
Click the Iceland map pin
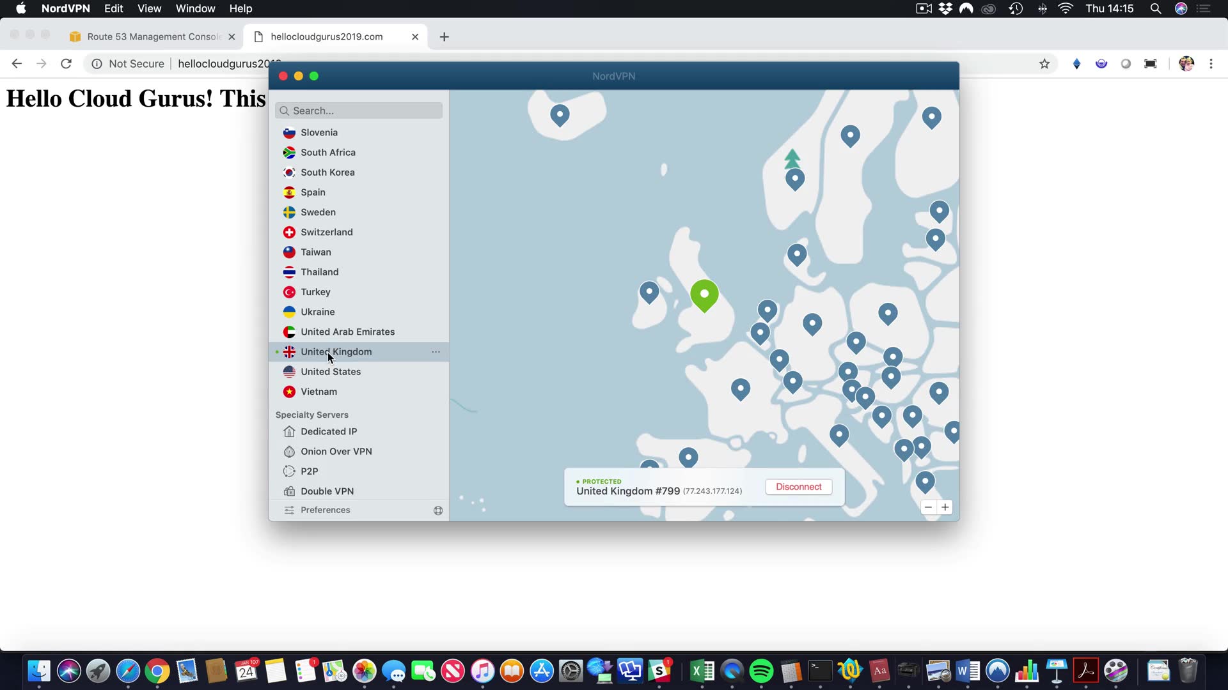560,114
